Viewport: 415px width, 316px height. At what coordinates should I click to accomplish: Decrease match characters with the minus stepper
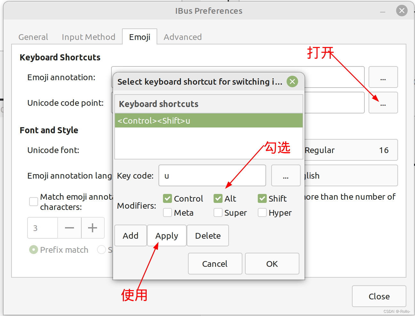[69, 228]
